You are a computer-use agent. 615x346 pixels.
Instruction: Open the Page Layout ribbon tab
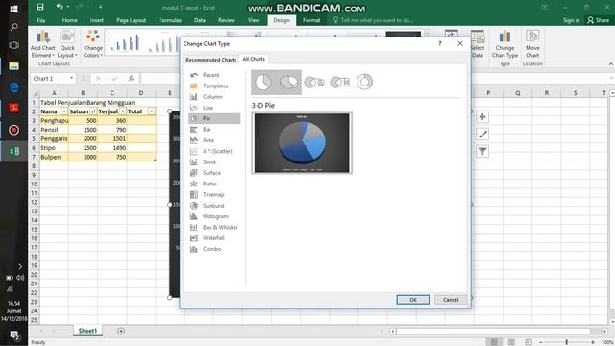tap(131, 20)
